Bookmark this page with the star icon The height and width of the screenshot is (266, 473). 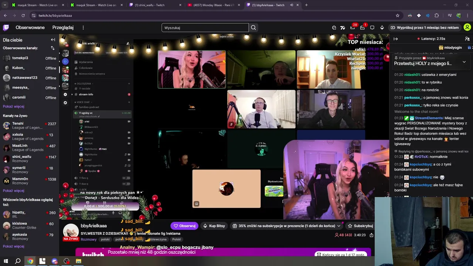(x=398, y=16)
